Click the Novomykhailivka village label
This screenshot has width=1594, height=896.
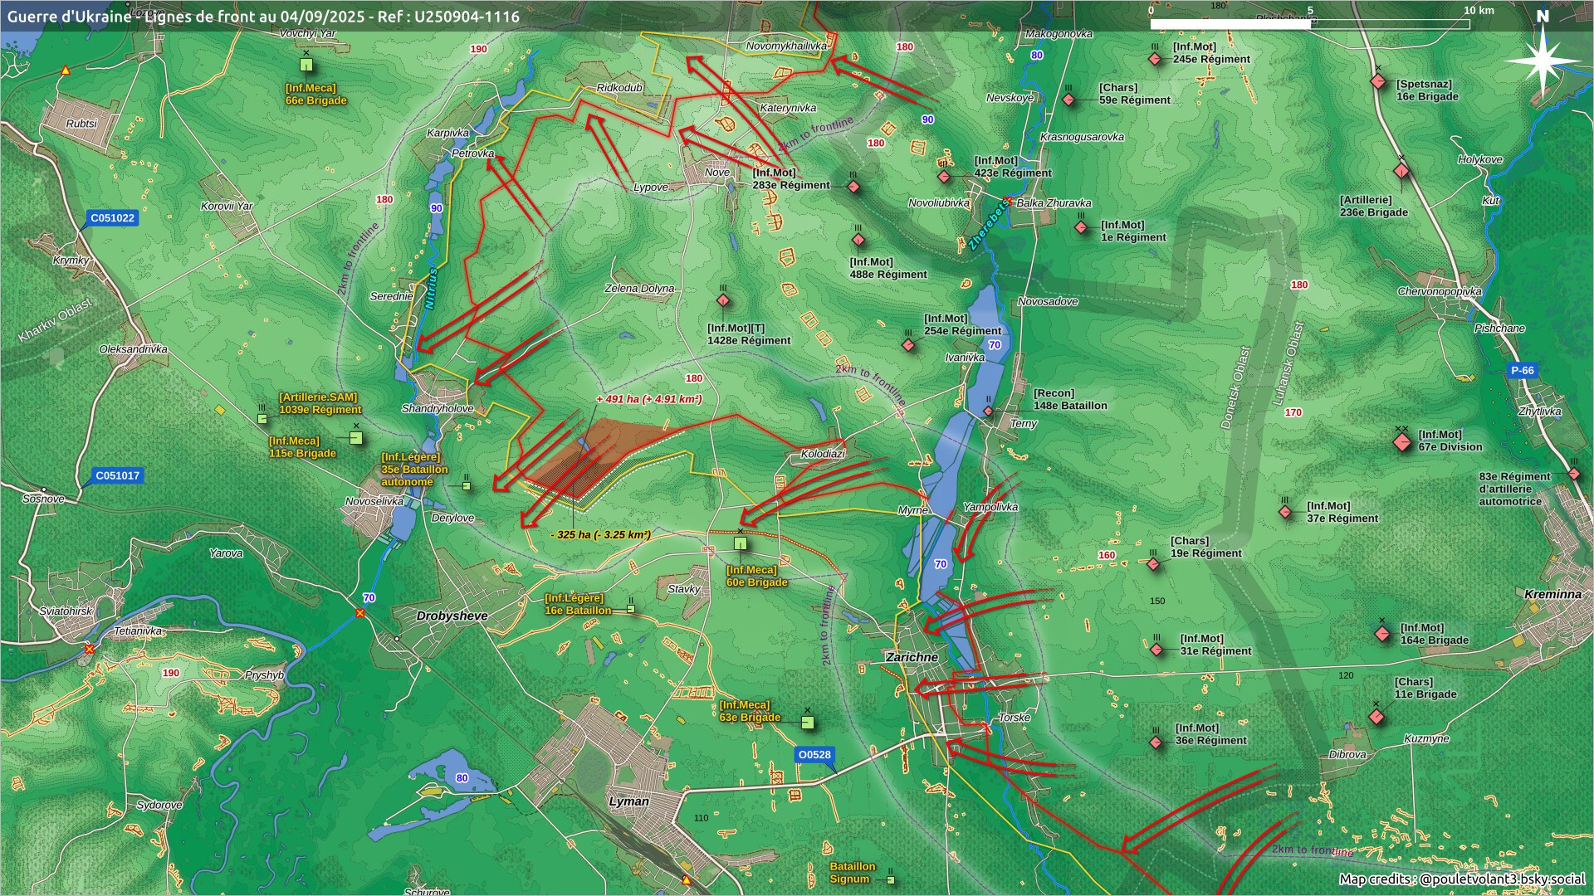(x=786, y=46)
